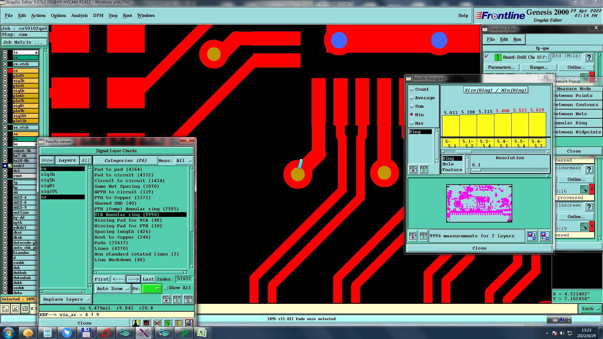Select the Sum radio option
Image resolution: width=603 pixels, height=339 pixels.
pos(411,106)
